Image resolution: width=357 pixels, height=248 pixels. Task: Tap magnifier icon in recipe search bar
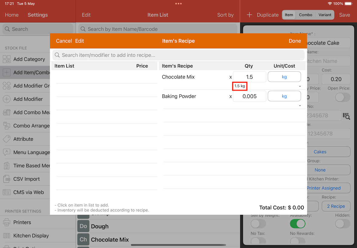pyautogui.click(x=57, y=55)
